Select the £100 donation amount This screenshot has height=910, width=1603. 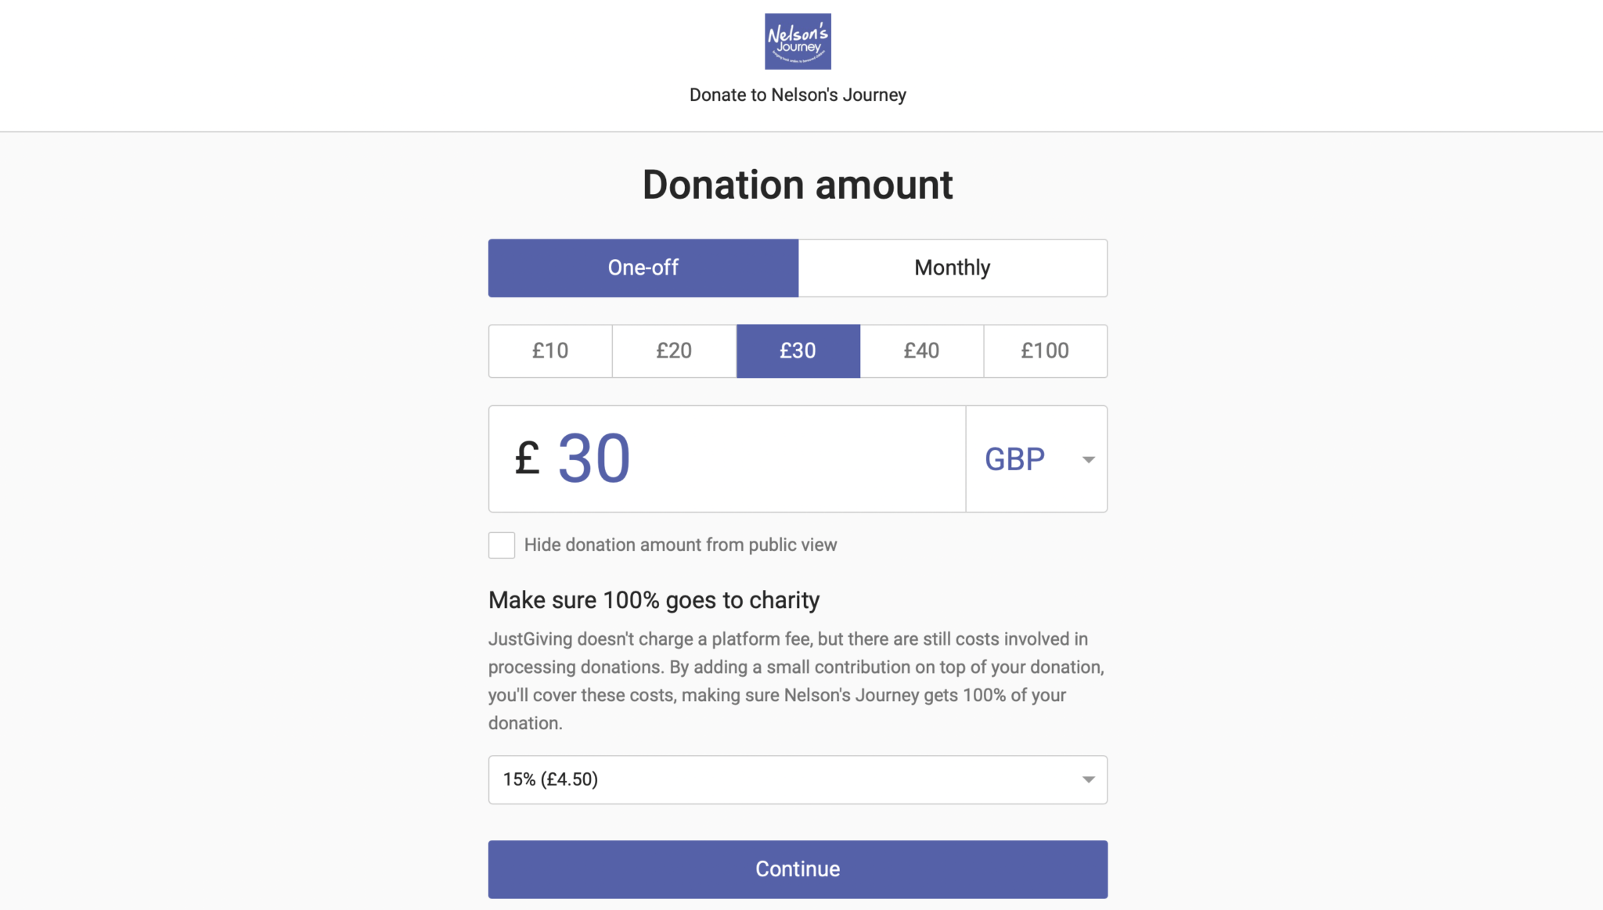1045,350
